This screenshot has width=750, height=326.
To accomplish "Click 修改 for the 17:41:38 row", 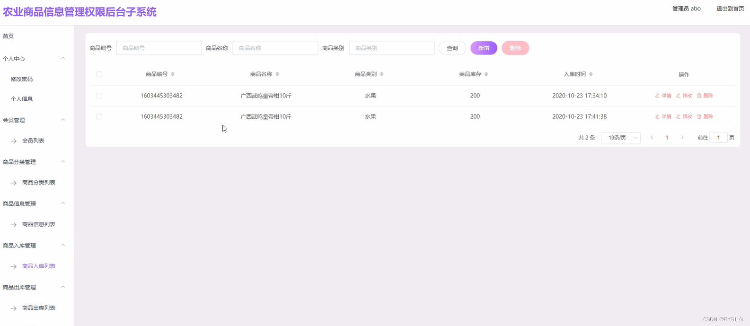I will pyautogui.click(x=684, y=116).
